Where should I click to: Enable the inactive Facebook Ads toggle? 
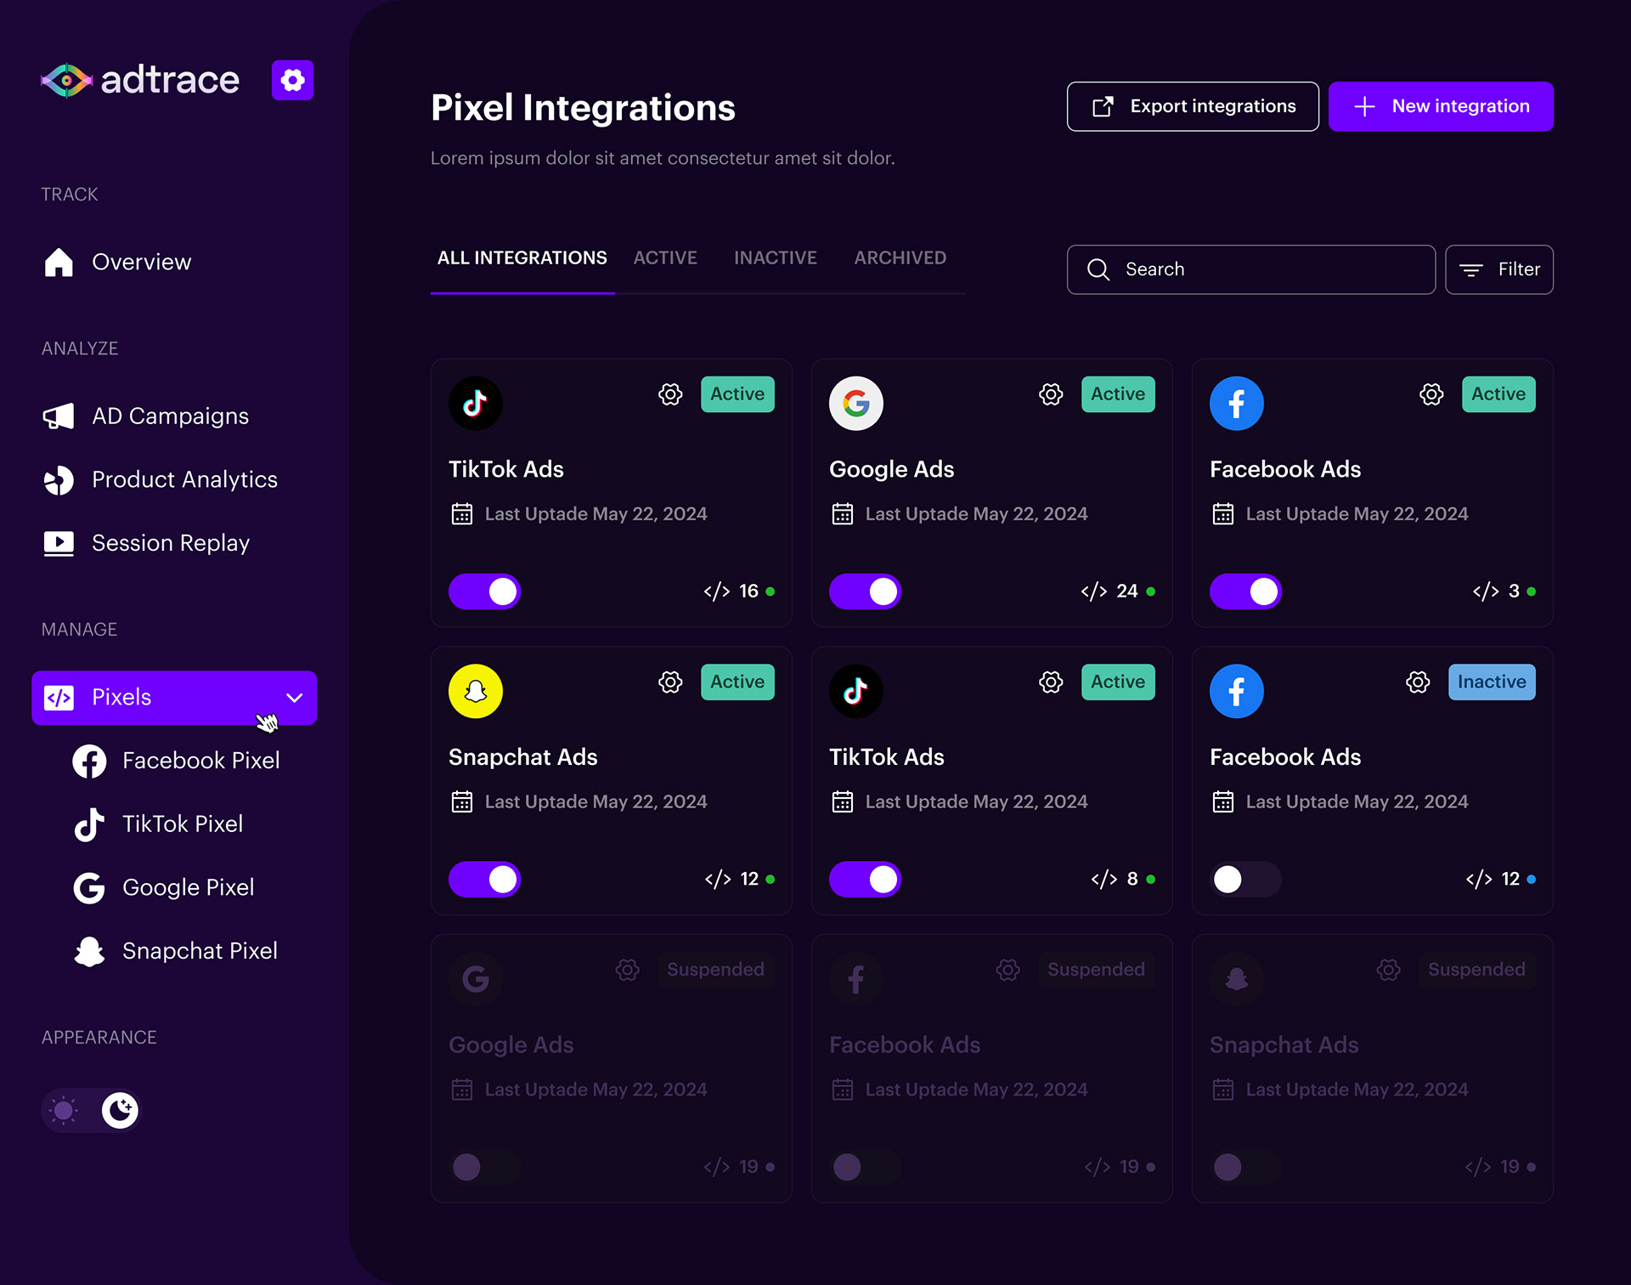pyautogui.click(x=1244, y=880)
